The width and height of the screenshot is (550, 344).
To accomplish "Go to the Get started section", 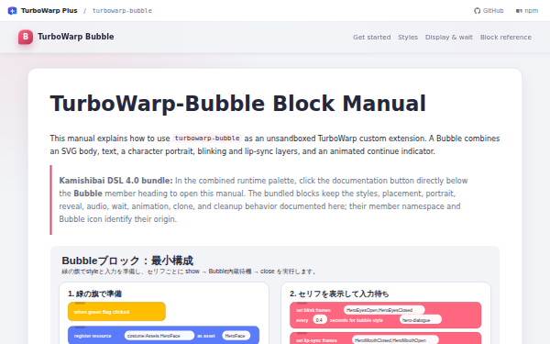I will (372, 38).
